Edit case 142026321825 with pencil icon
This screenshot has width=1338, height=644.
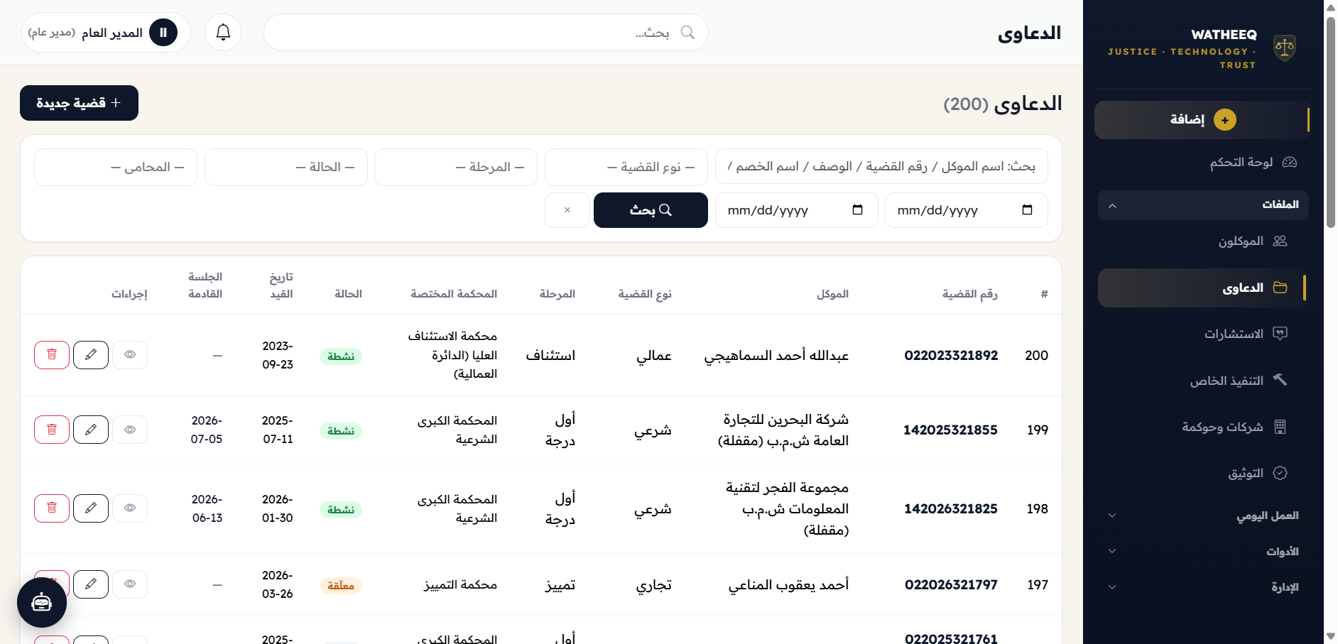[91, 508]
